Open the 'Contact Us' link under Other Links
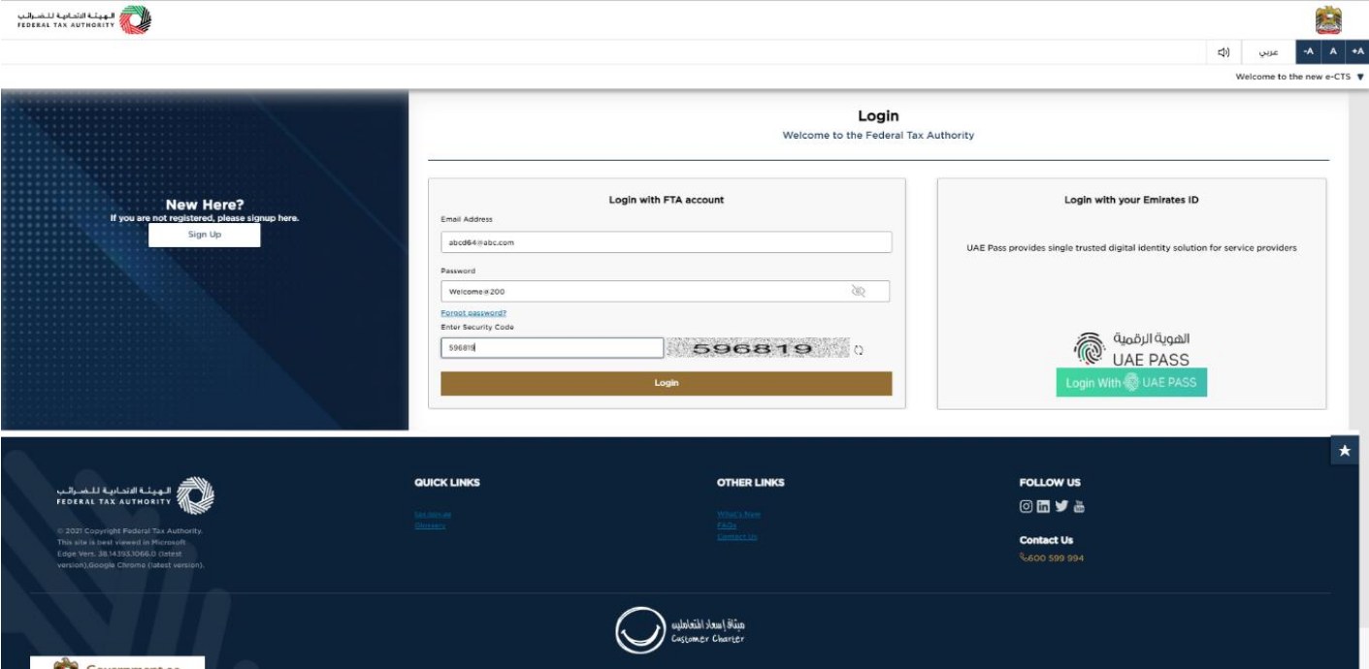Viewport: 1369px width, 669px height. pos(736,537)
